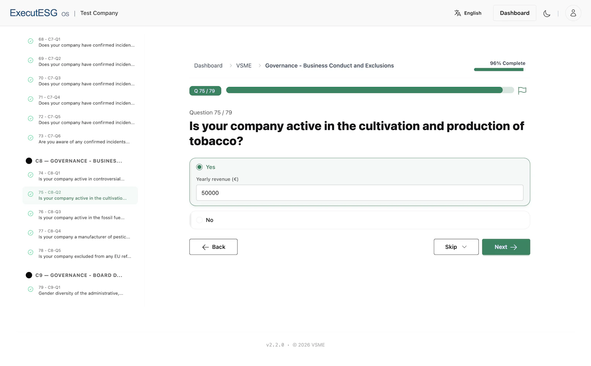Image resolution: width=591 pixels, height=366 pixels.
Task: Click the question progress bar
Action: (x=370, y=90)
